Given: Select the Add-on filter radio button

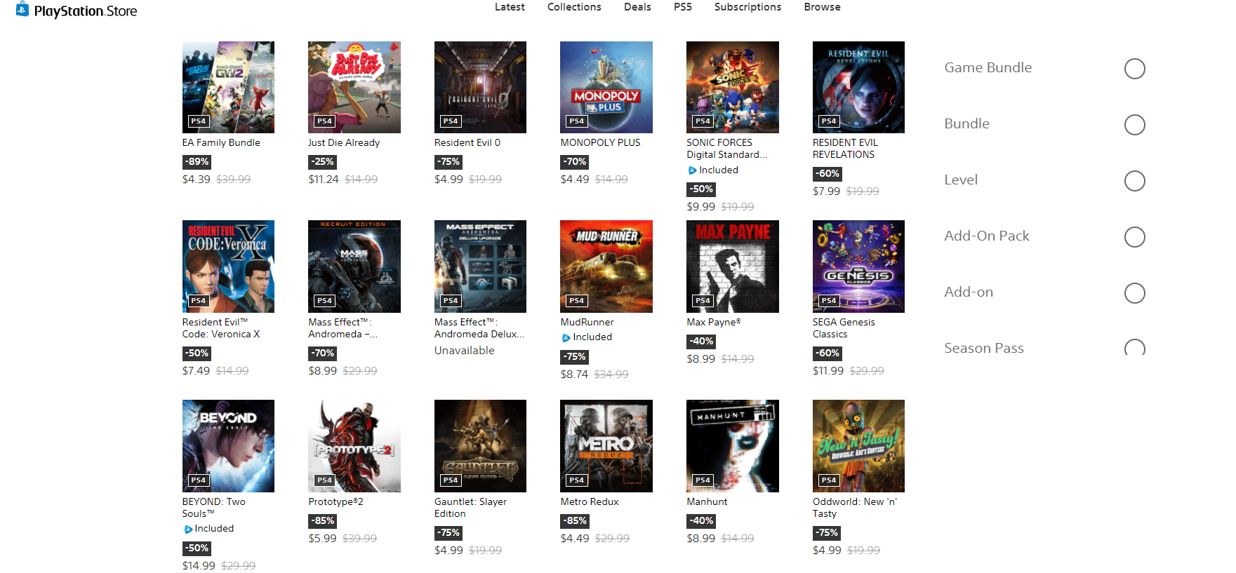Looking at the screenshot, I should click(1135, 293).
